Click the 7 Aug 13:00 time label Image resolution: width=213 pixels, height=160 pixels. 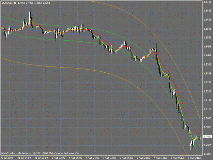(161, 158)
